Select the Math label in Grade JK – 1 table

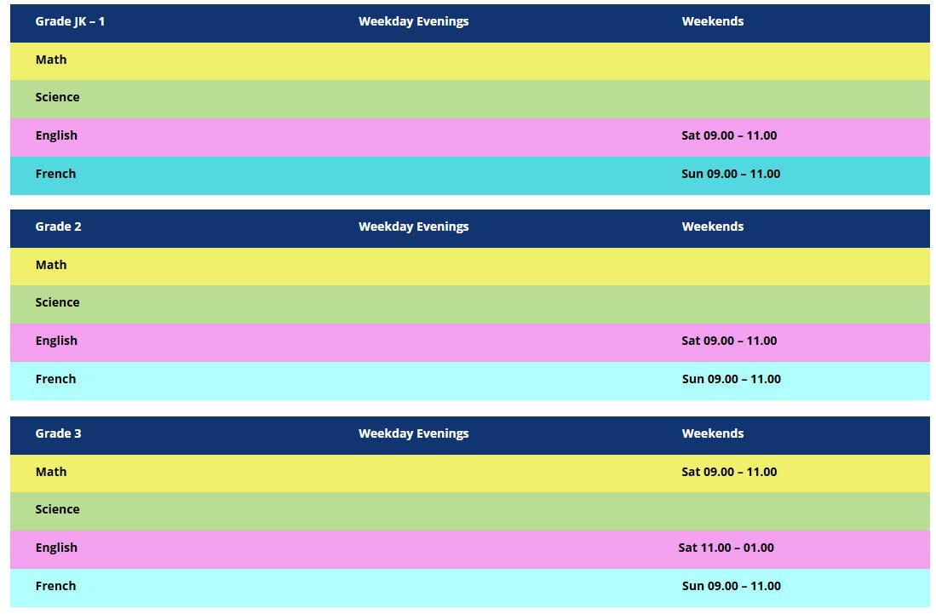[x=51, y=60]
